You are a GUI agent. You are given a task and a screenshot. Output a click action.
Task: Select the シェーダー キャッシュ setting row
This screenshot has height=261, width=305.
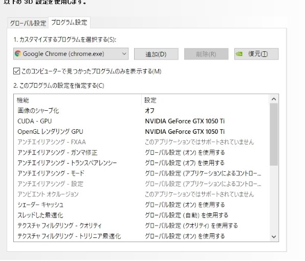click(141, 205)
